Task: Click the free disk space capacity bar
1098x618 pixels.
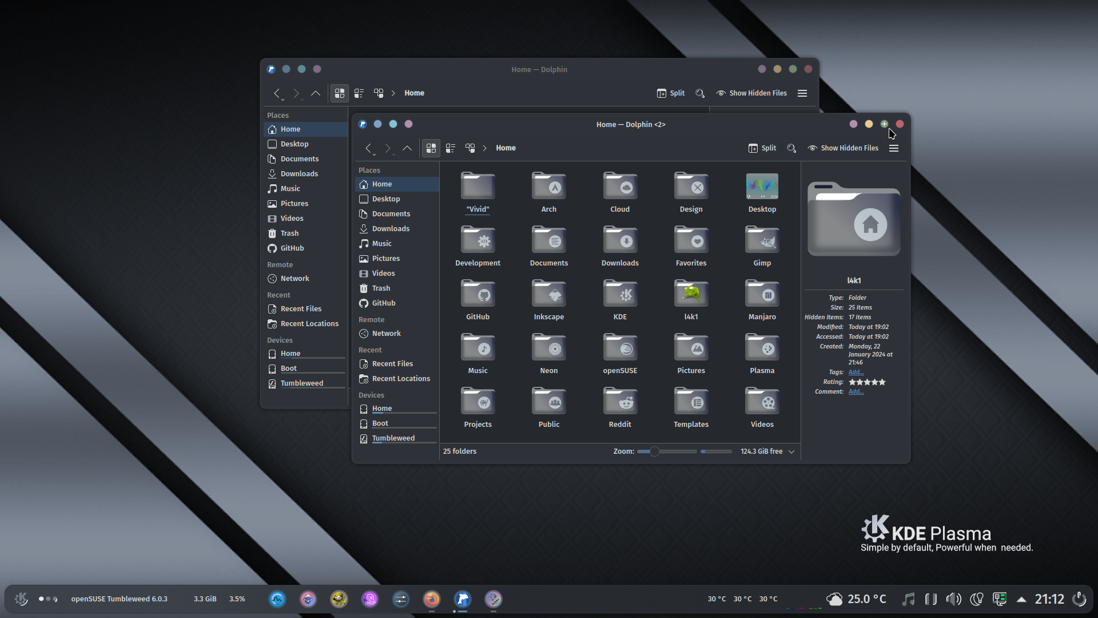Action: click(716, 451)
